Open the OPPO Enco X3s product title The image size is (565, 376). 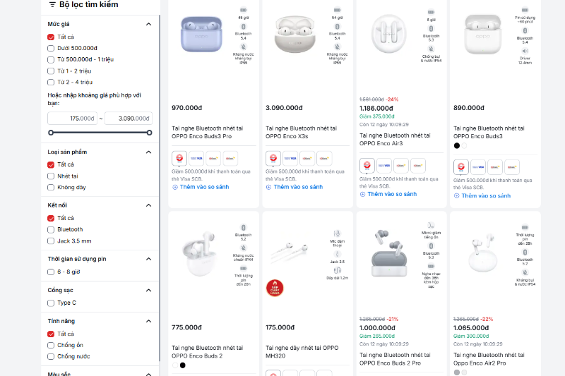pyautogui.click(x=289, y=132)
